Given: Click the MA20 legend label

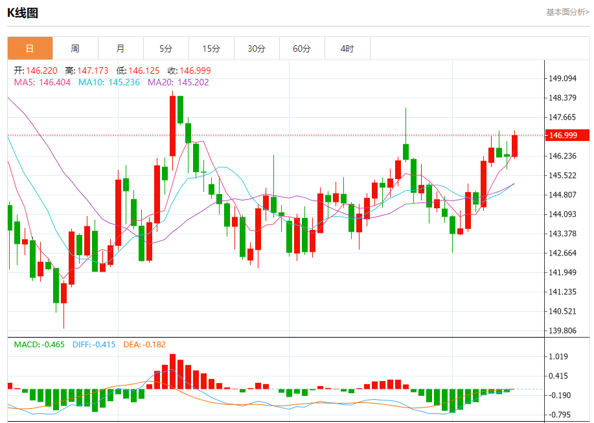Looking at the screenshot, I should pyautogui.click(x=178, y=82).
